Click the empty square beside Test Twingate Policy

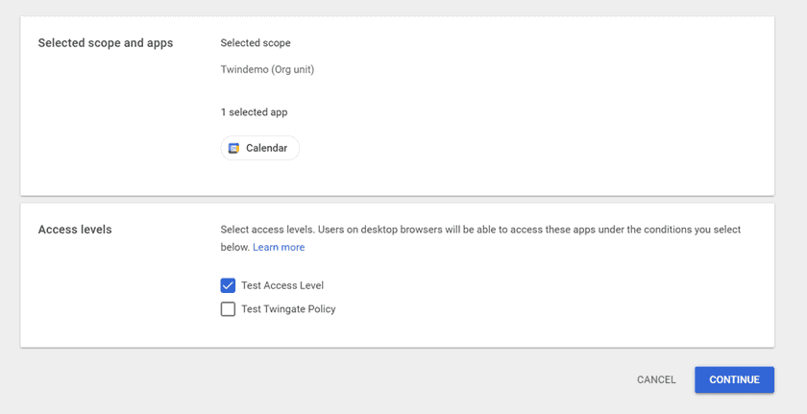(228, 309)
